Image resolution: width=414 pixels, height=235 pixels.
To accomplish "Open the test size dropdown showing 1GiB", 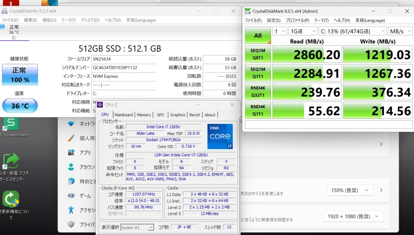I will coord(303,31).
